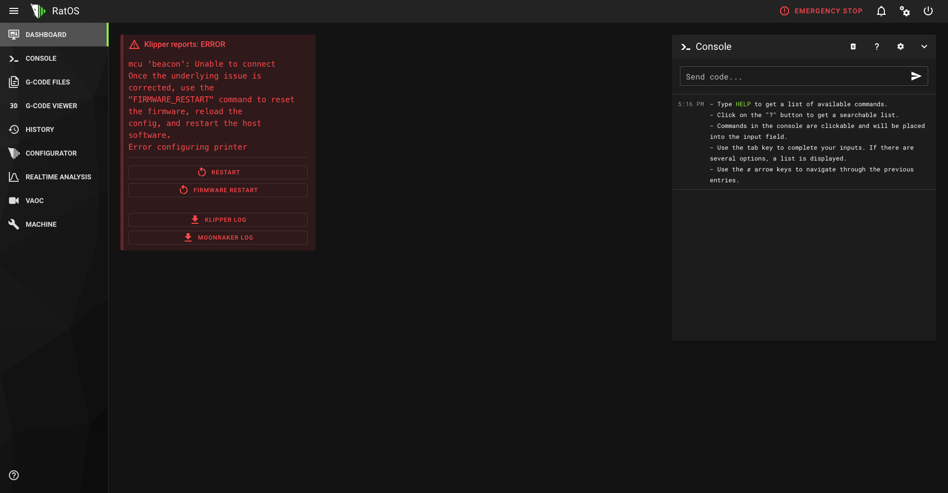
Task: Open Console panel settings gear
Action: coord(901,46)
